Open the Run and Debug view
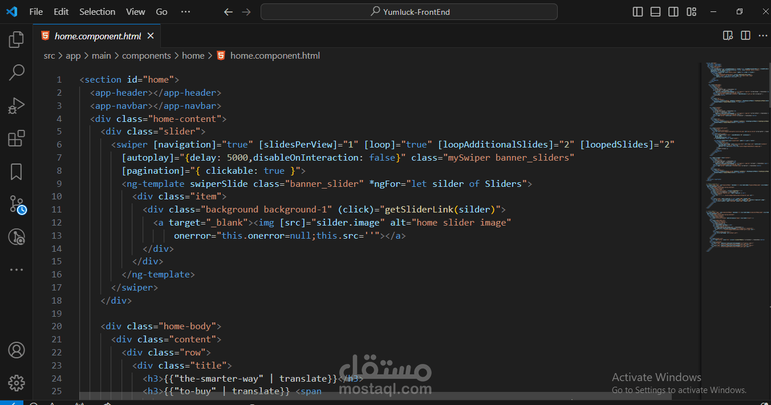This screenshot has height=405, width=771. pos(17,105)
